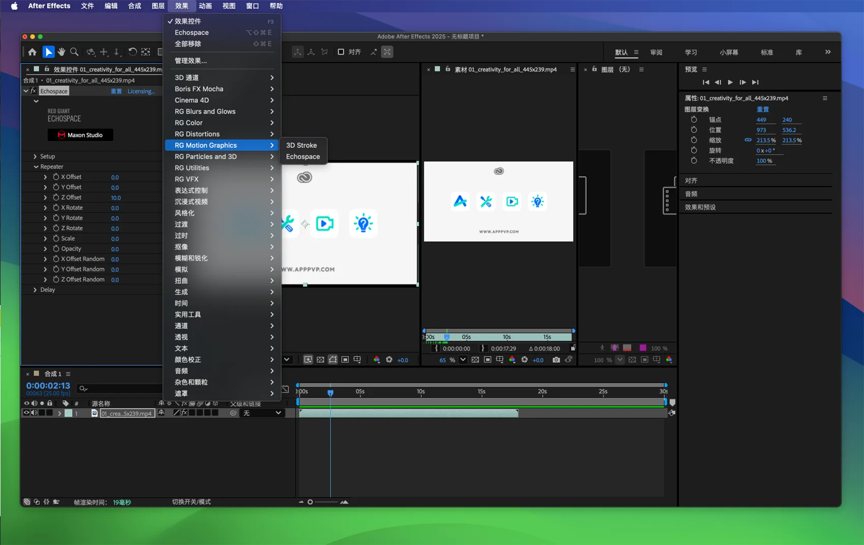The width and height of the screenshot is (864, 545).
Task: Open RG Particles and 3D submenu
Action: [x=223, y=157]
